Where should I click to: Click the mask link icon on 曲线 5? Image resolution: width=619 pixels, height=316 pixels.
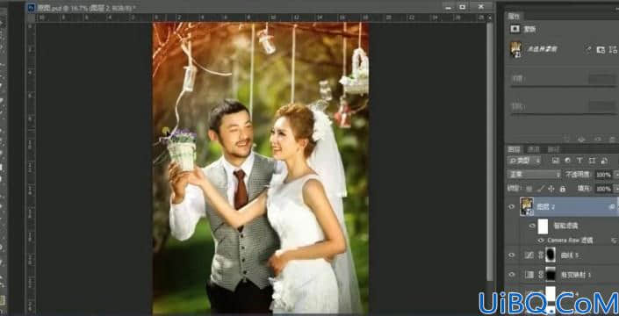(541, 255)
